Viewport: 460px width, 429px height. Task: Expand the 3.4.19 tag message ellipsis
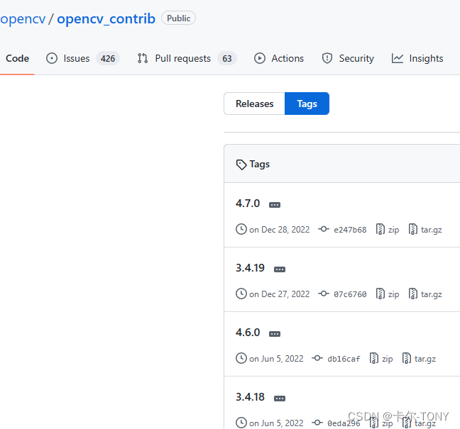tap(280, 269)
